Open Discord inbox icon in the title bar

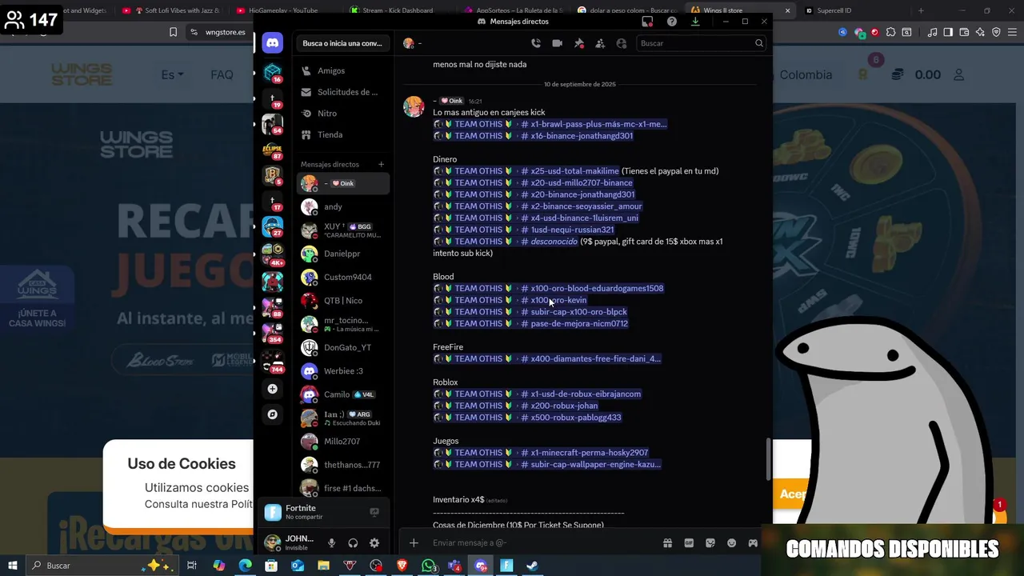[x=647, y=22]
